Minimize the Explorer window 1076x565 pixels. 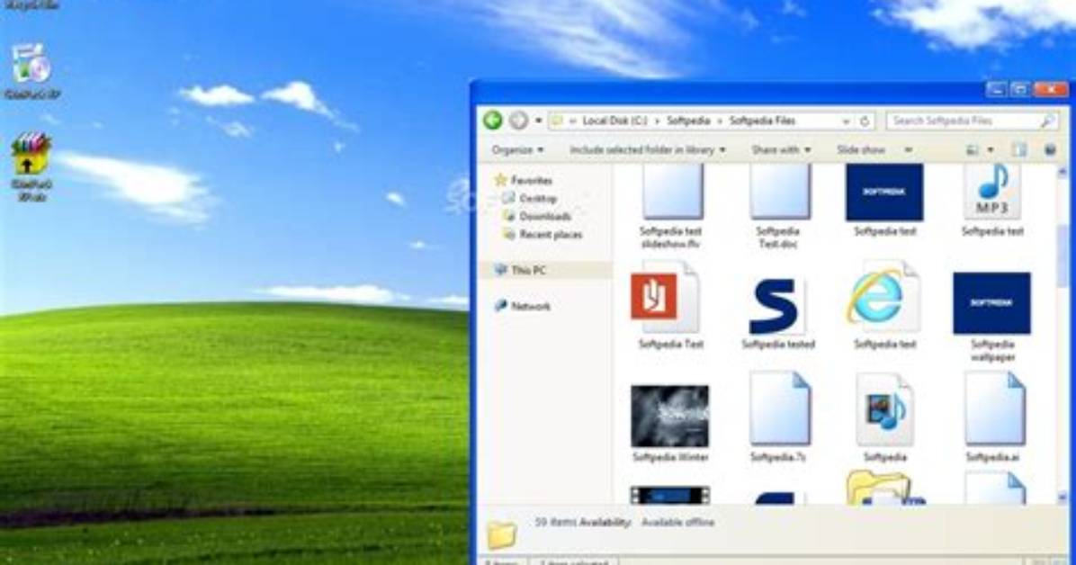(x=997, y=89)
